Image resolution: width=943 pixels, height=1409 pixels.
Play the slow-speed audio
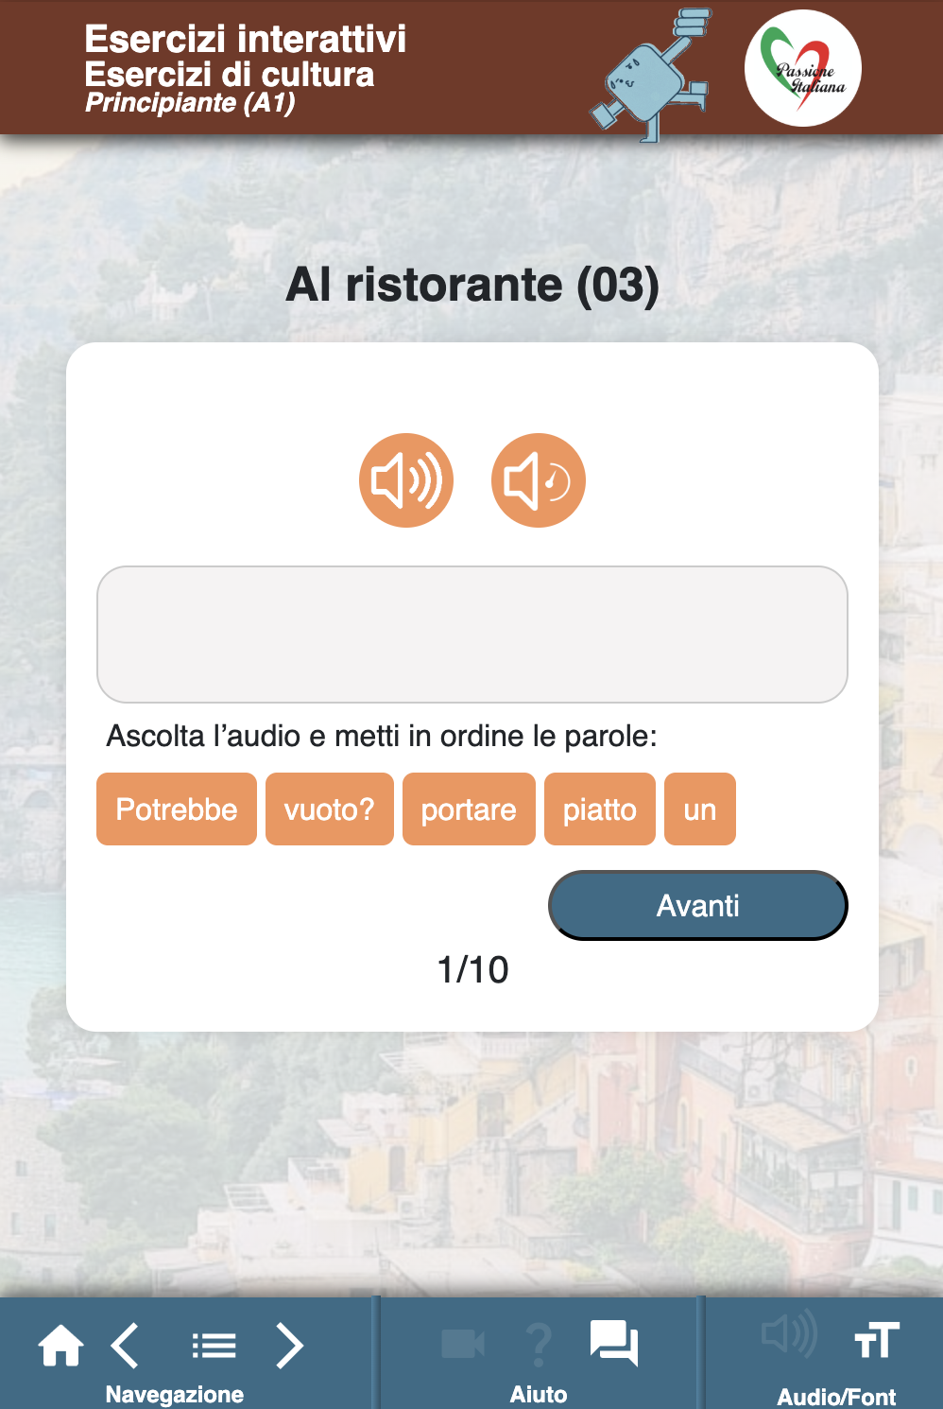539,480
